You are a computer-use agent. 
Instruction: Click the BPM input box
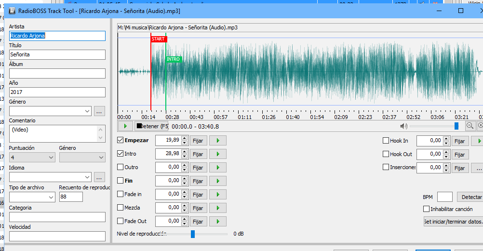pos(444,197)
